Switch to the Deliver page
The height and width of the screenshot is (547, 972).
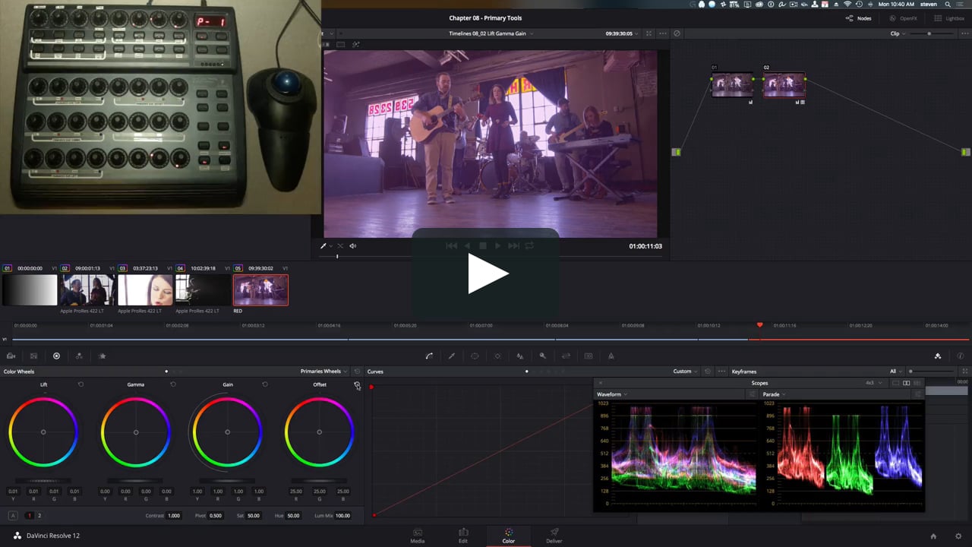[x=554, y=536]
